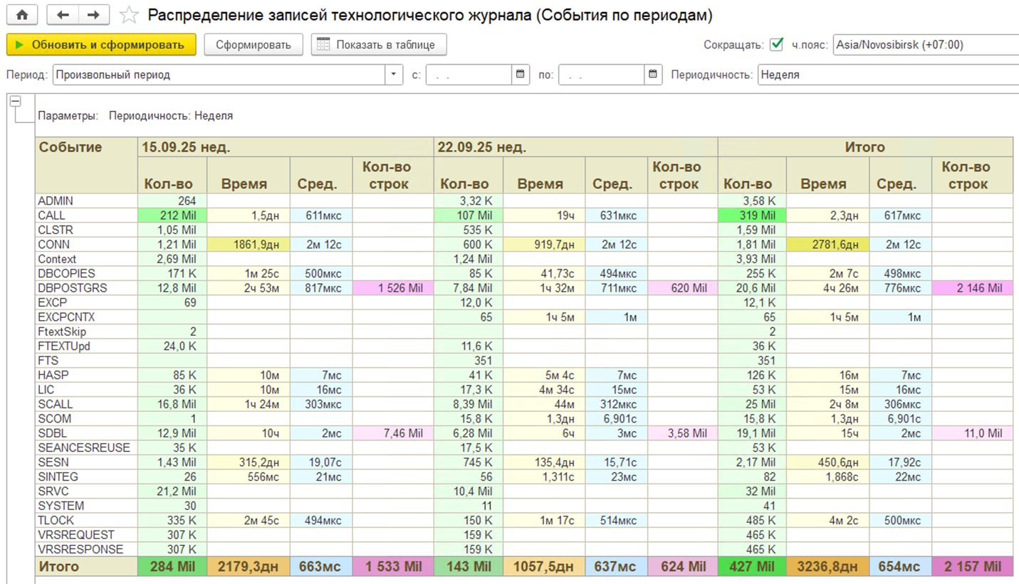Image resolution: width=1019 pixels, height=584 pixels.
Task: Open calendar for the start date field
Action: [520, 74]
